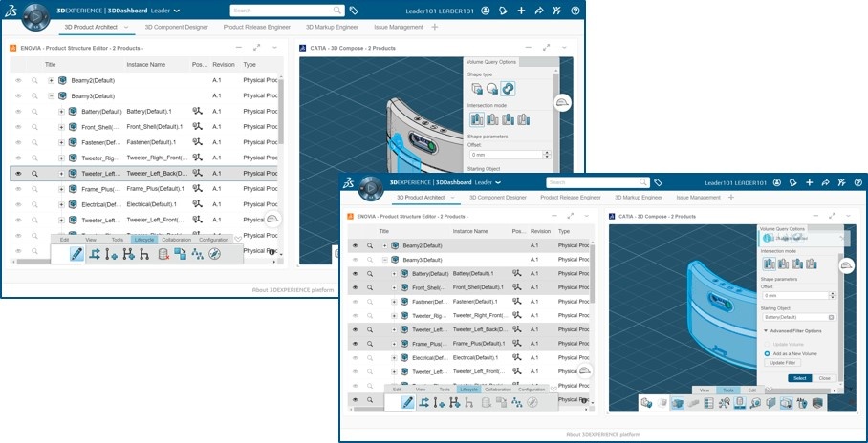Collapse Advanced Filter Options section
The height and width of the screenshot is (443, 868).
pos(766,330)
